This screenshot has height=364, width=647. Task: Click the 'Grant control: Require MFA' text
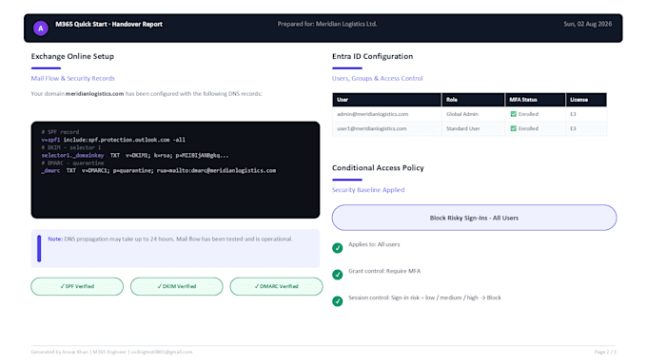pyautogui.click(x=384, y=271)
